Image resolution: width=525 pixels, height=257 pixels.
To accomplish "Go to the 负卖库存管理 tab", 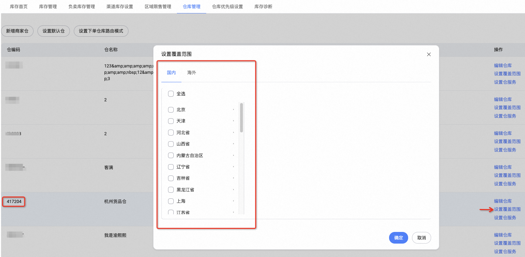I will (82, 7).
